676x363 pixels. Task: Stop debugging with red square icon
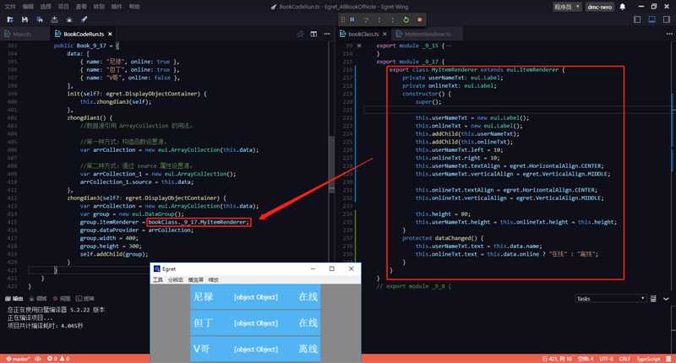point(419,19)
